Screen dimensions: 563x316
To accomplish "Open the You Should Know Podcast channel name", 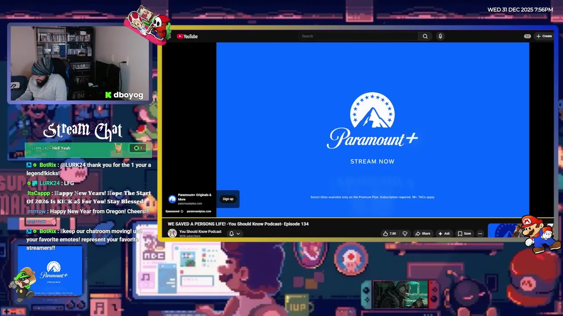I will tap(200, 231).
